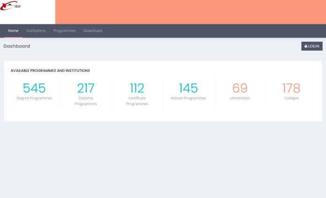Select the 145 artisan programmes count
Screen dimensions: 326x198
pos(188,88)
